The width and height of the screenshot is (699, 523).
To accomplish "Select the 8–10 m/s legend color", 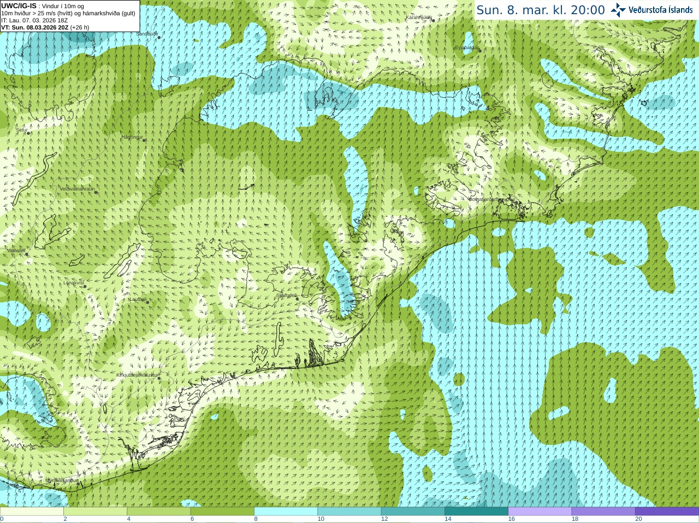I will [x=286, y=511].
